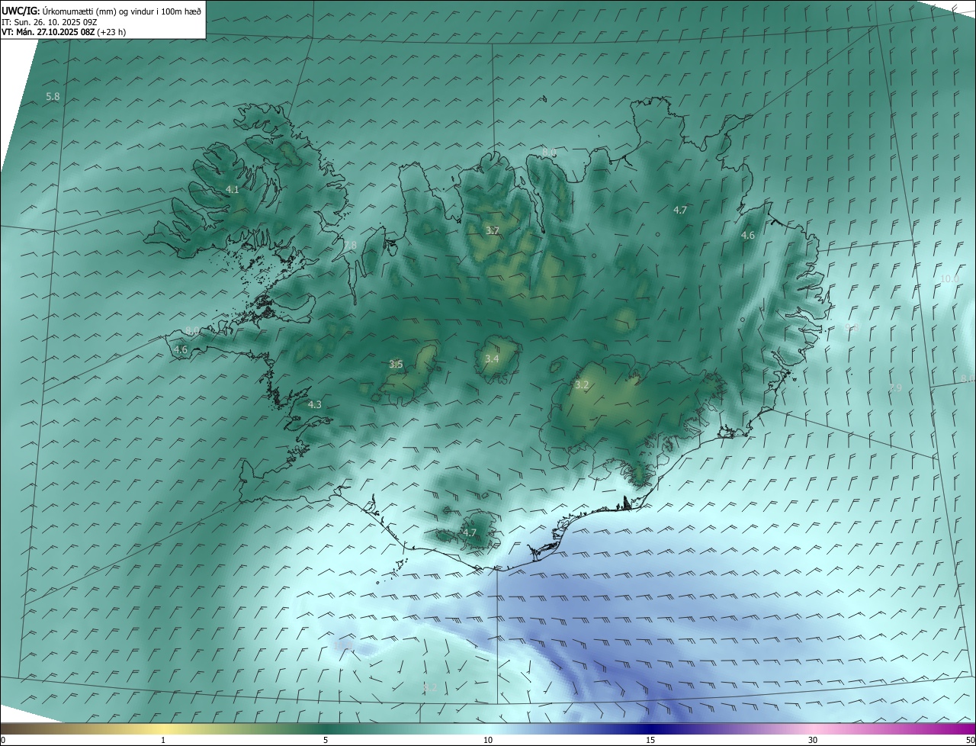Click the 30 tick on the colour scale
This screenshot has width=976, height=746.
coord(813,741)
